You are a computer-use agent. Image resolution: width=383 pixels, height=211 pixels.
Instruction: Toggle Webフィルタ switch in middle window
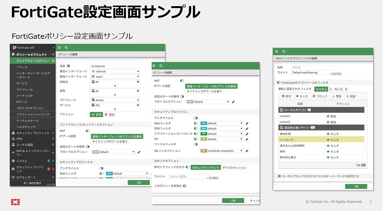[196, 123]
